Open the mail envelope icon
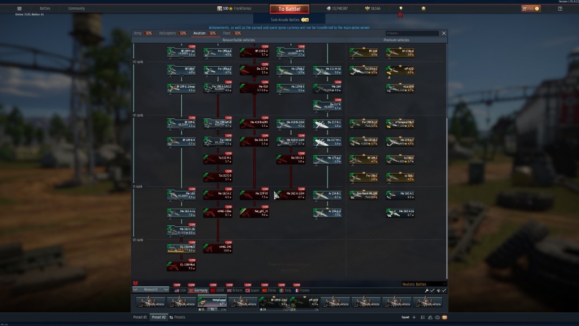Viewport: 579px width, 326px height. pos(444,318)
